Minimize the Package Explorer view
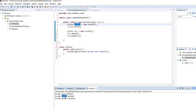This screenshot has height=110, width=196. [x=49, y=10]
